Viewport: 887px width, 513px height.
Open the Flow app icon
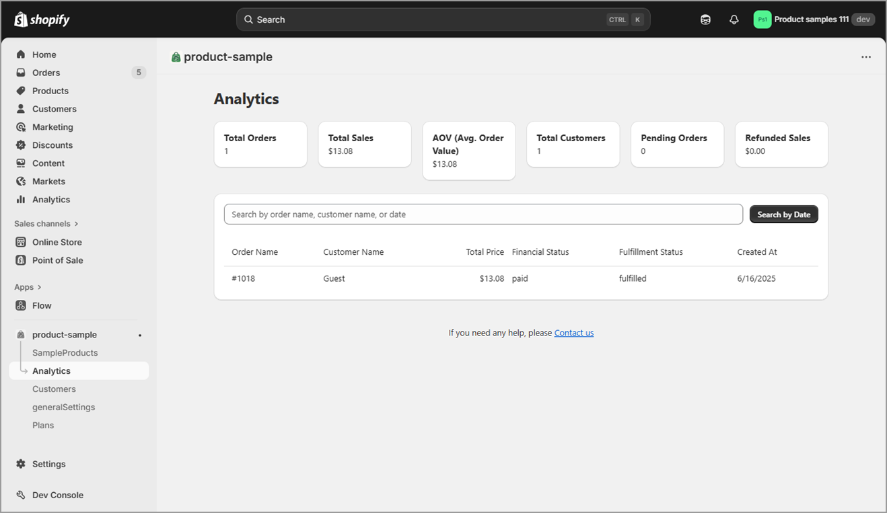pos(21,305)
